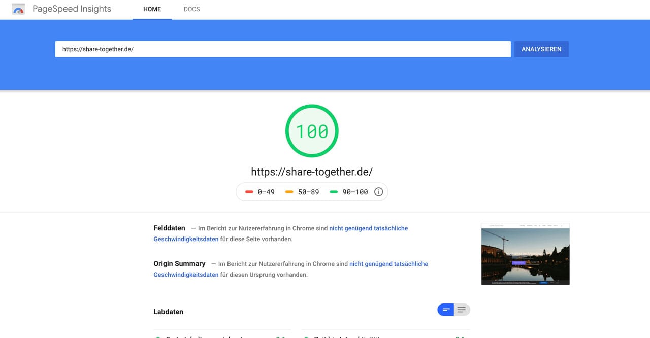The width and height of the screenshot is (650, 338).
Task: Open the score legend info icon
Action: click(378, 192)
